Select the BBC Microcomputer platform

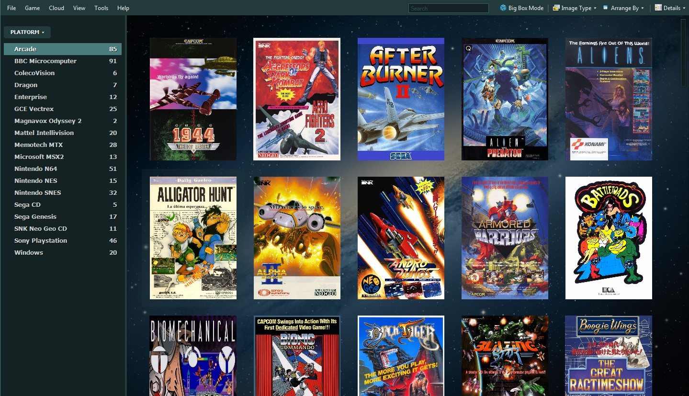tap(63, 61)
